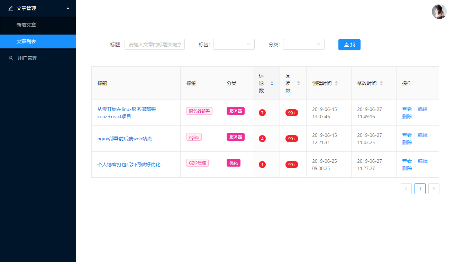The height and width of the screenshot is (262, 455).
Task: Click created time 2019-06-15 13:07:46
Action: (325, 113)
